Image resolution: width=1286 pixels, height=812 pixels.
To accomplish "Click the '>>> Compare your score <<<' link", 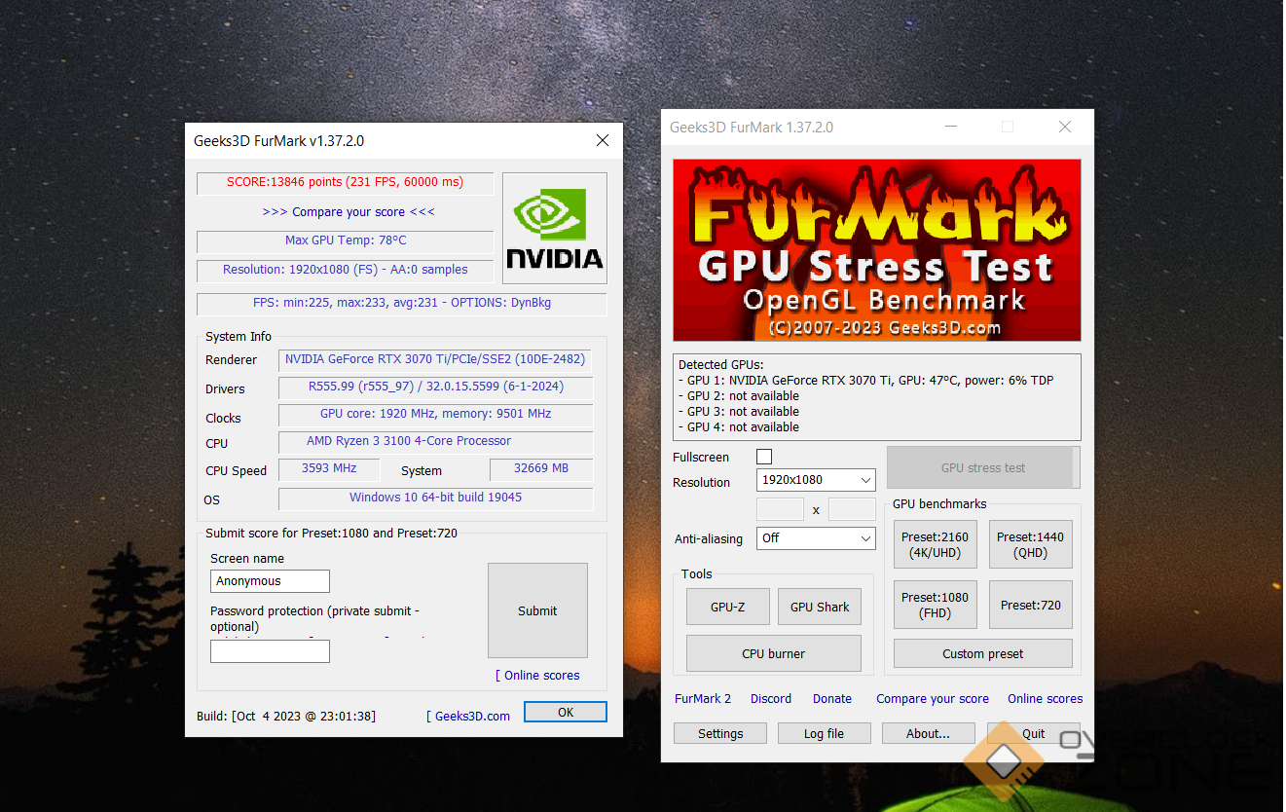I will point(349,212).
